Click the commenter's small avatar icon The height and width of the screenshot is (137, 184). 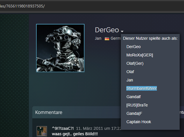[x=42, y=131]
